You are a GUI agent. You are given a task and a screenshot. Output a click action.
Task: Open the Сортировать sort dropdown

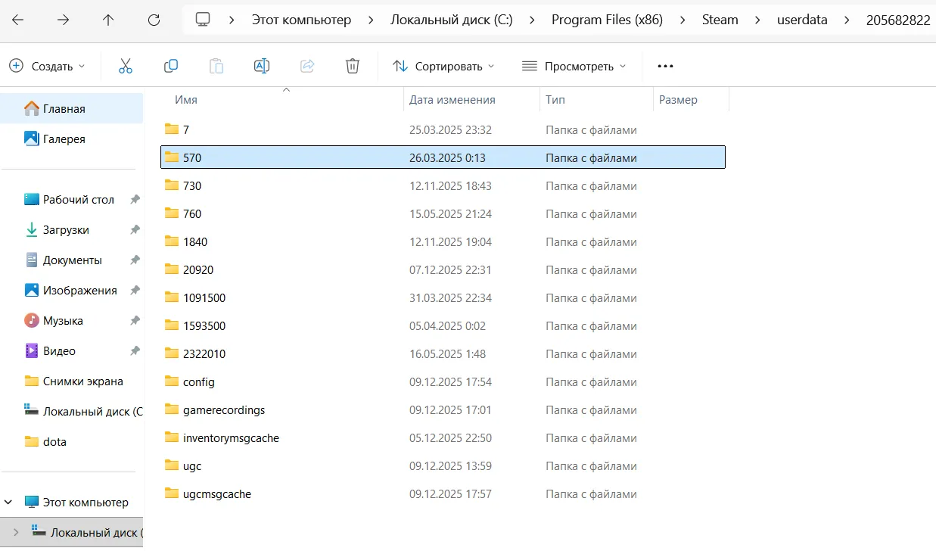click(x=443, y=66)
